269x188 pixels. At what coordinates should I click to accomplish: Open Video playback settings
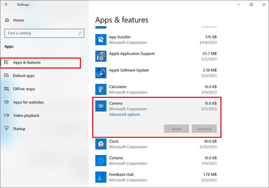26,115
